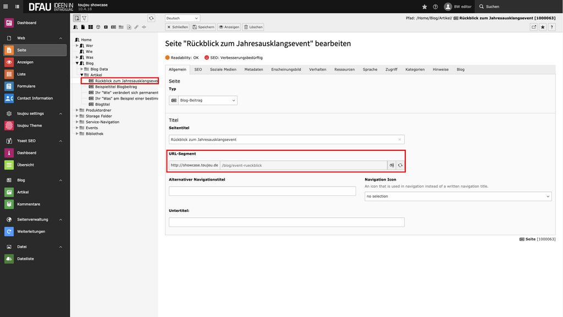This screenshot has height=317, width=563.
Task: Open the Navigation Icon selection dropdown
Action: click(458, 196)
